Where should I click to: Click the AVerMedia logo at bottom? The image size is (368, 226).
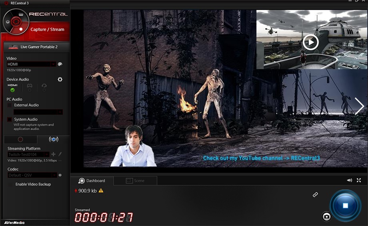click(14, 223)
